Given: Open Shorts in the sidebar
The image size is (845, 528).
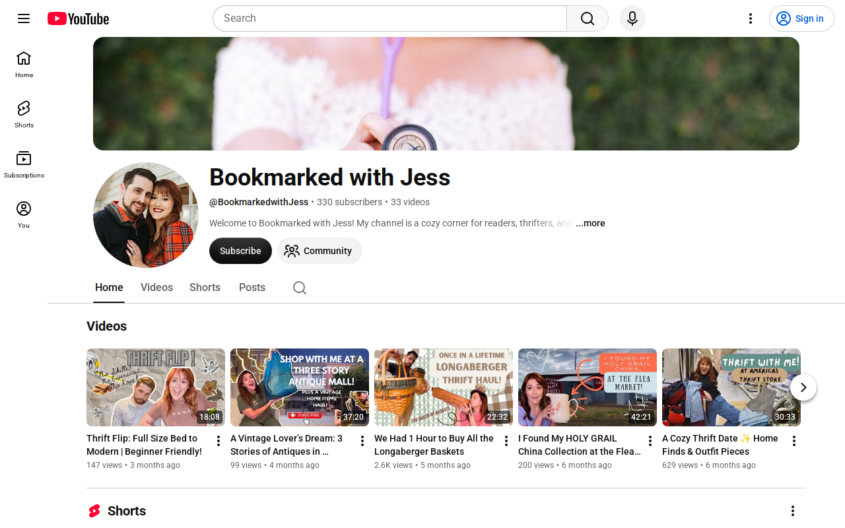Looking at the screenshot, I should [24, 115].
